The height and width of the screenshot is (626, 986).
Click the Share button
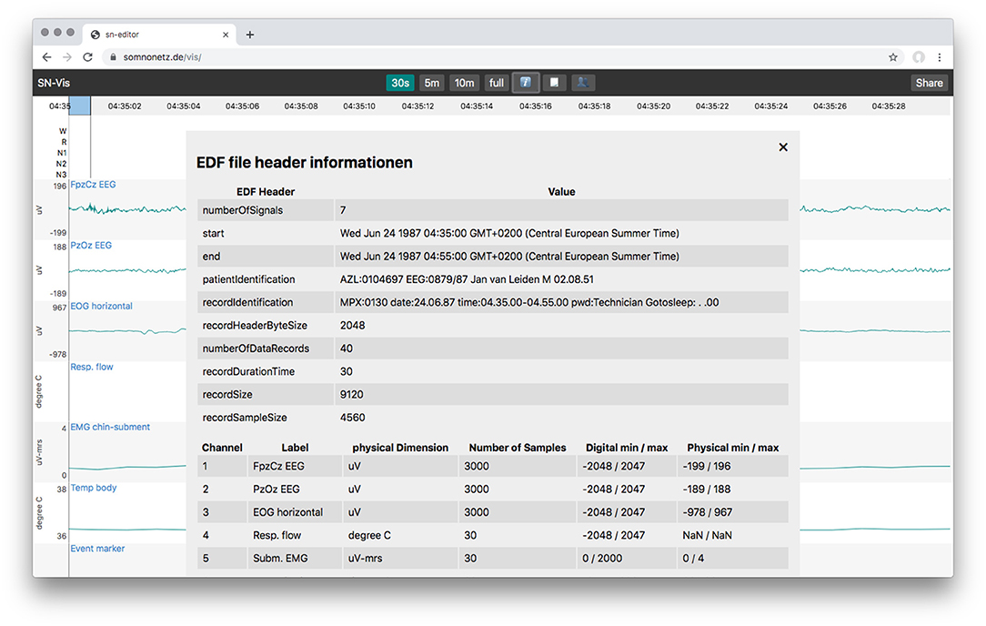tap(929, 83)
